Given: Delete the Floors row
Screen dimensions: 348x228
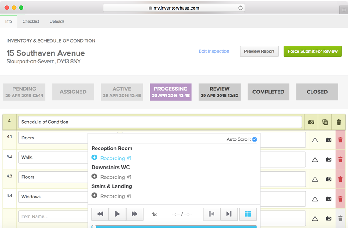Looking at the screenshot, I should coord(341,179).
